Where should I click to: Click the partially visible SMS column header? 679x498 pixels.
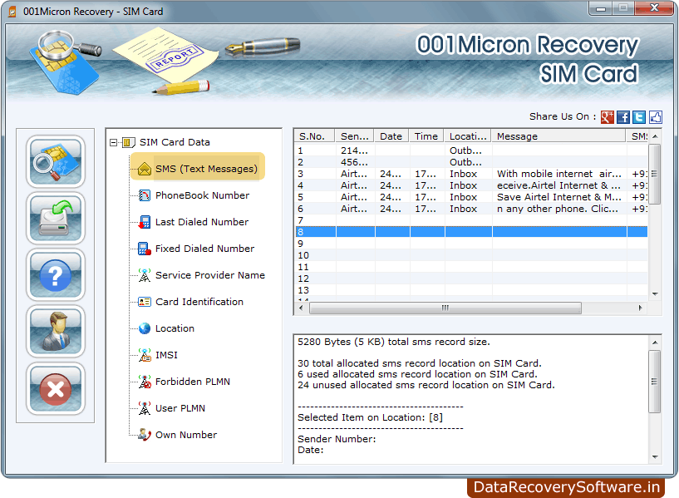[x=637, y=136]
